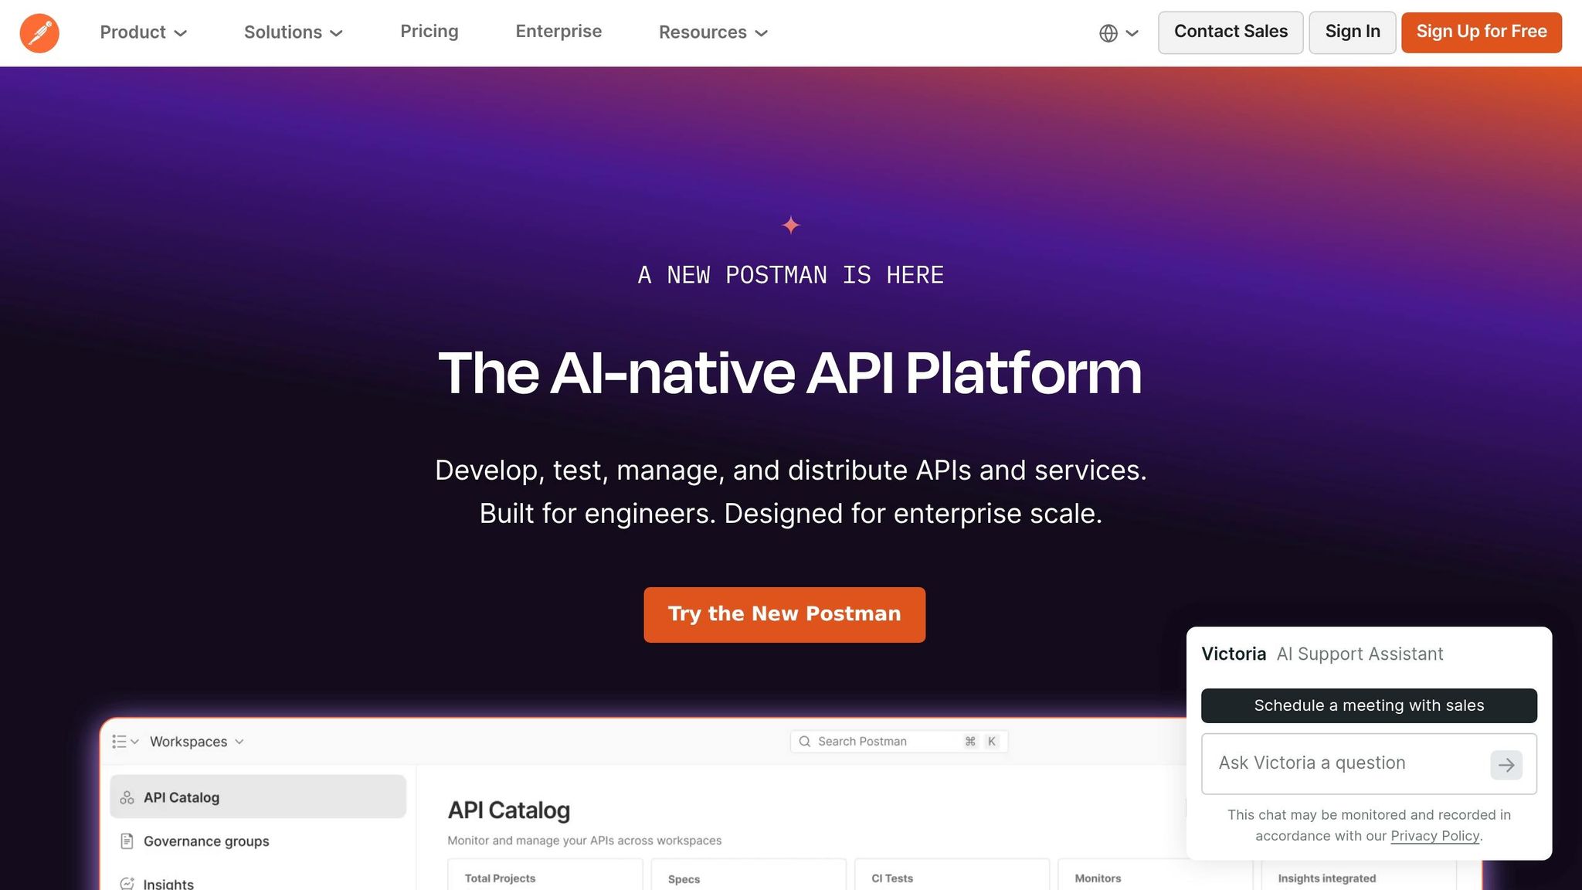Click the Monitors card
Image resolution: width=1582 pixels, height=890 pixels.
point(1156,875)
